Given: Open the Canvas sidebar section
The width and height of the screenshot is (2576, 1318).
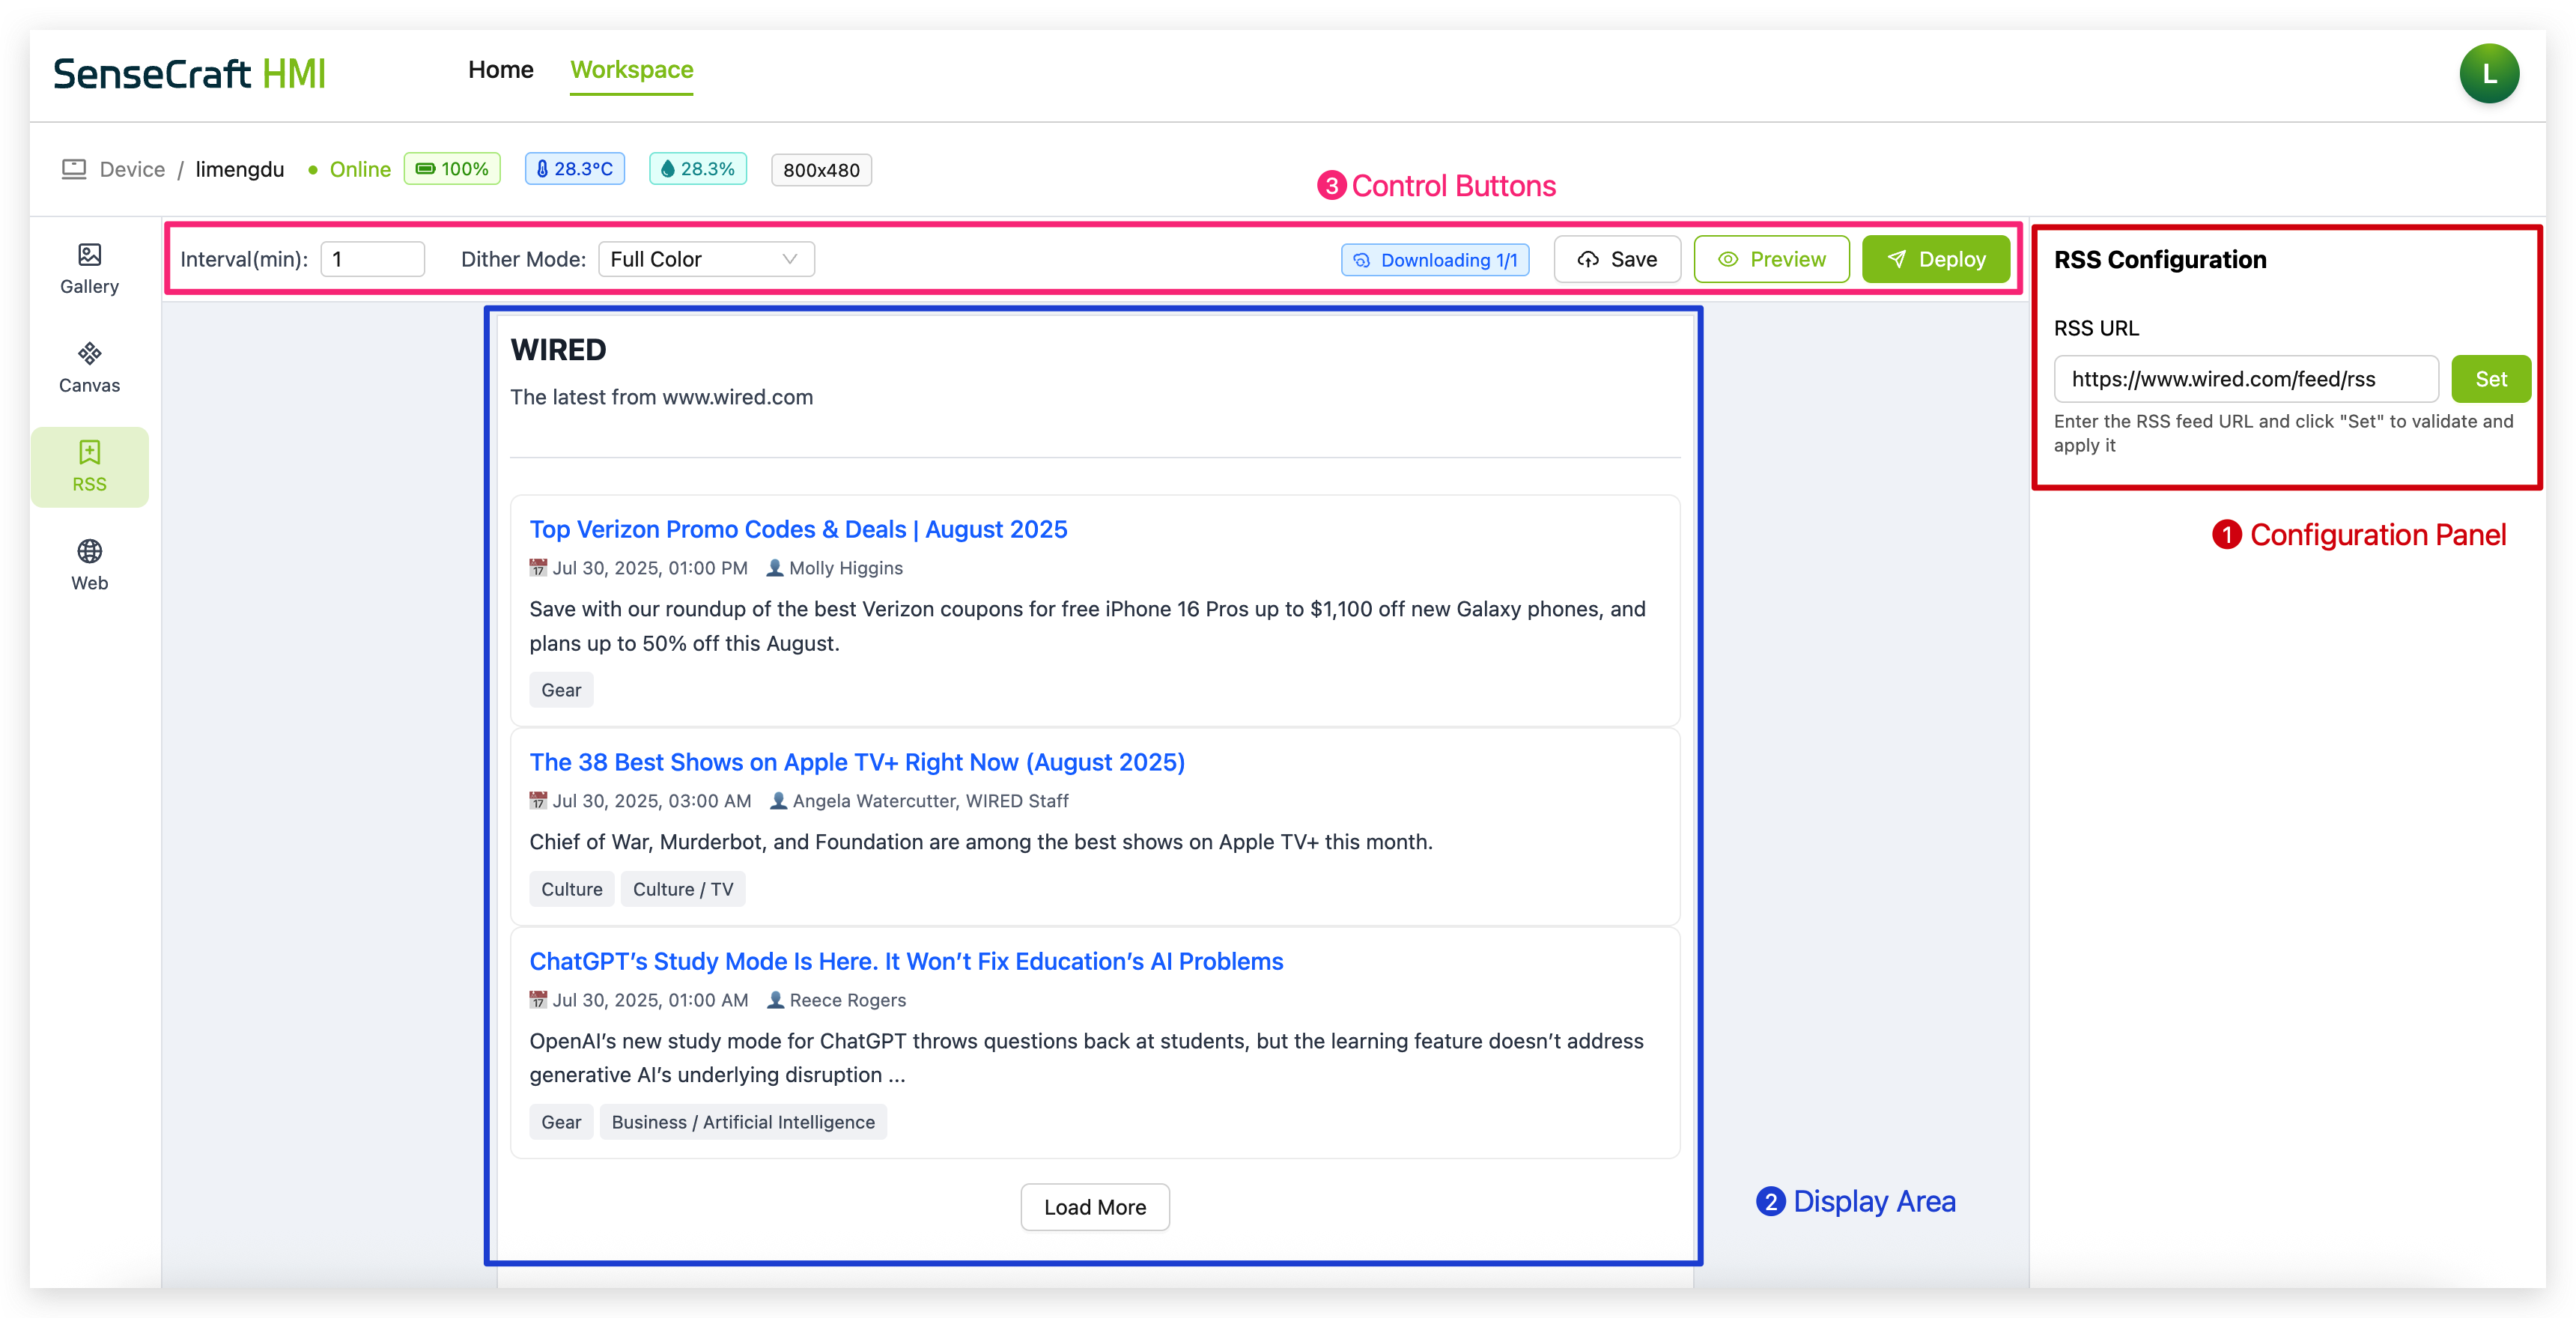Looking at the screenshot, I should pyautogui.click(x=89, y=369).
